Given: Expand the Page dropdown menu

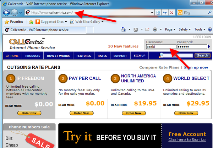Looking at the screenshot, I should (x=170, y=29).
